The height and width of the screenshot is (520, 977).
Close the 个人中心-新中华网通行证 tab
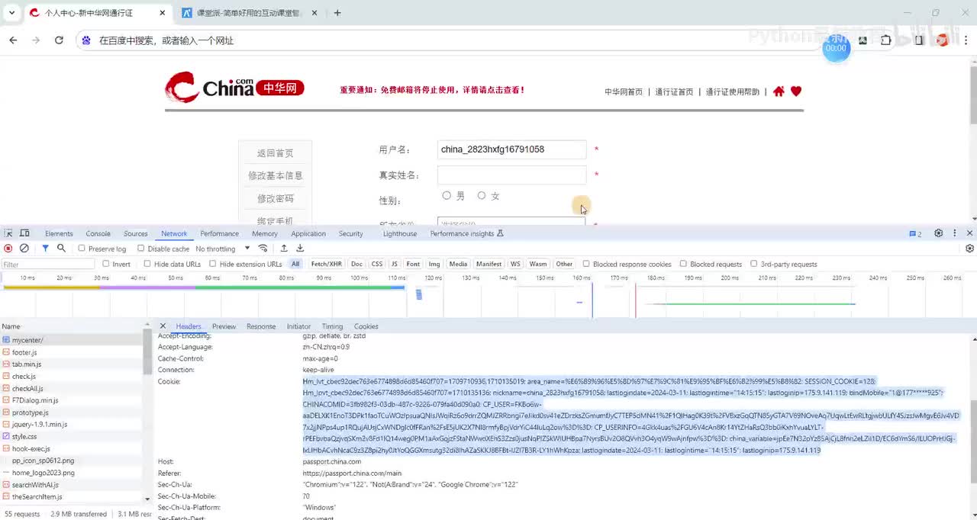pos(163,13)
